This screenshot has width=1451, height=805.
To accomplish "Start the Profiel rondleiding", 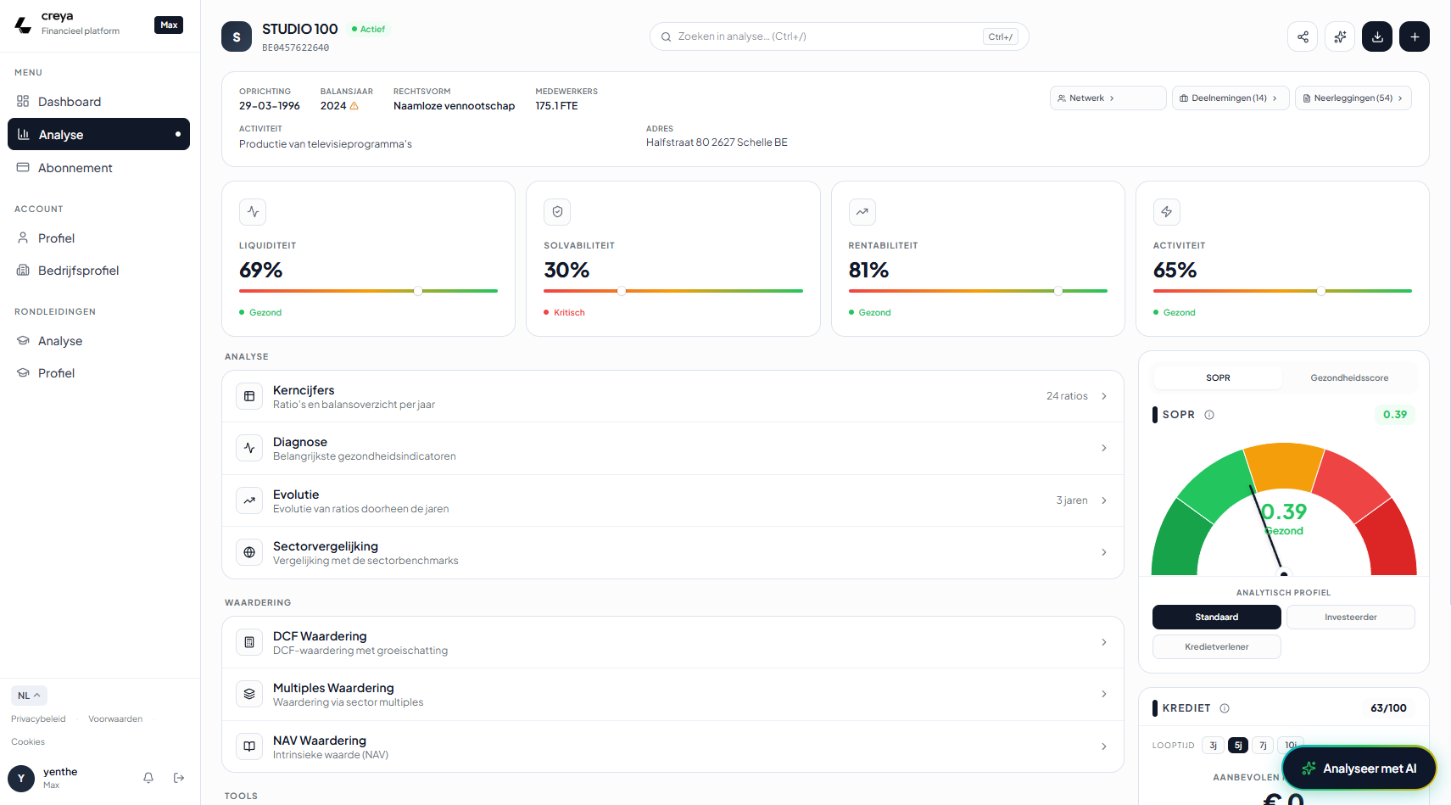I will pos(98,373).
